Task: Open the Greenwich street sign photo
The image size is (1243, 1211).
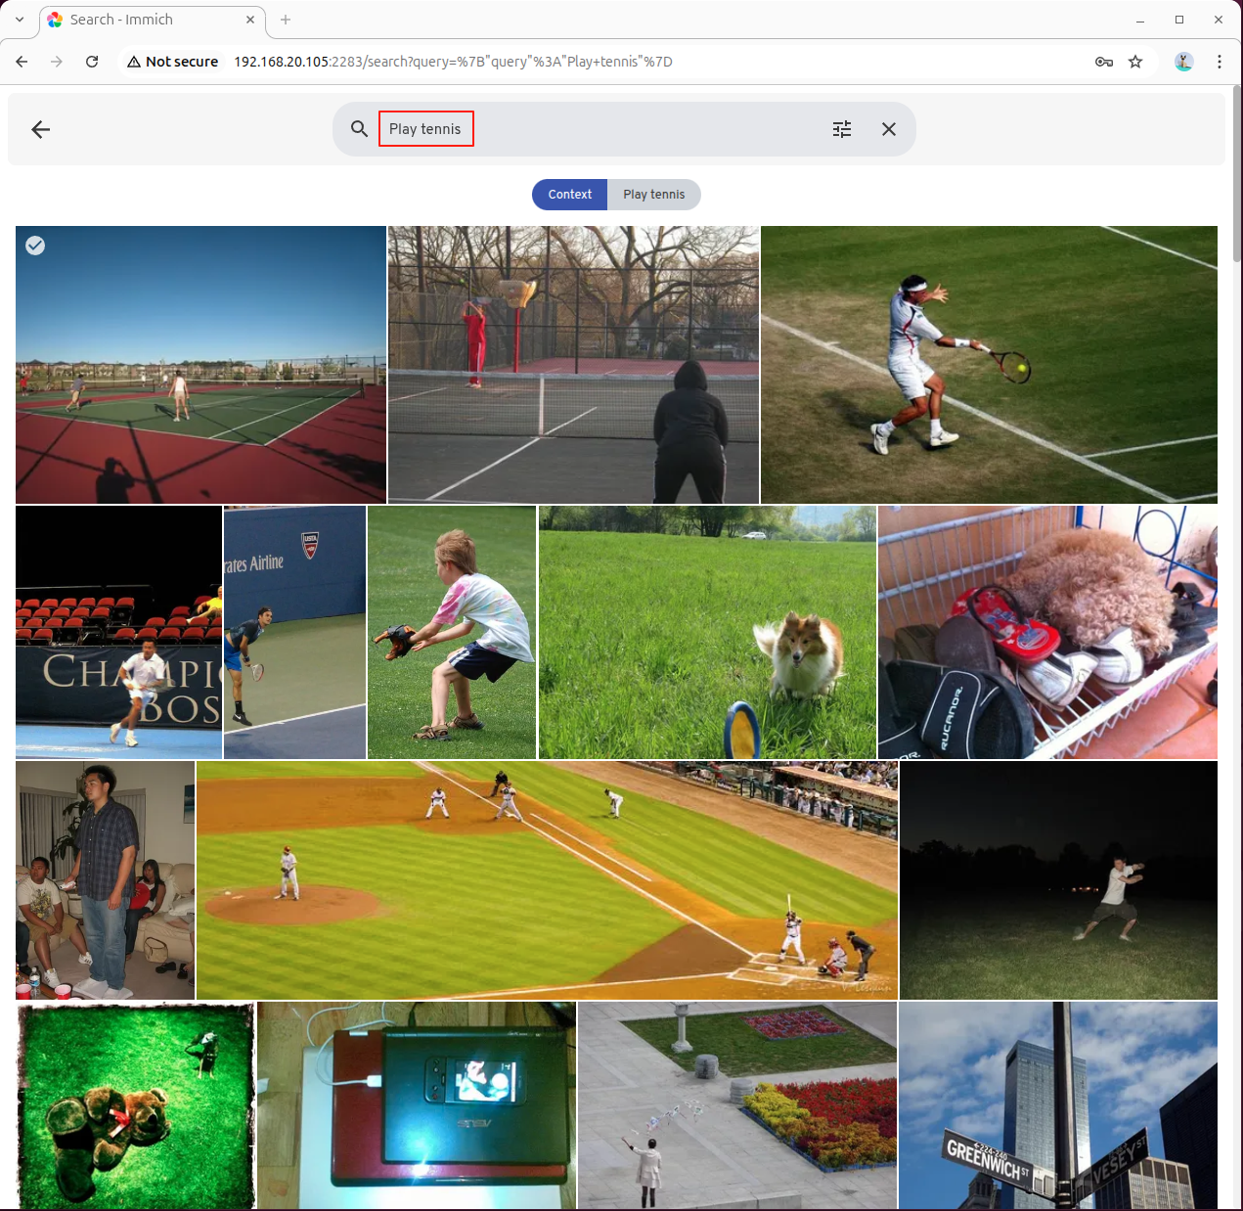Action: 1057,1105
